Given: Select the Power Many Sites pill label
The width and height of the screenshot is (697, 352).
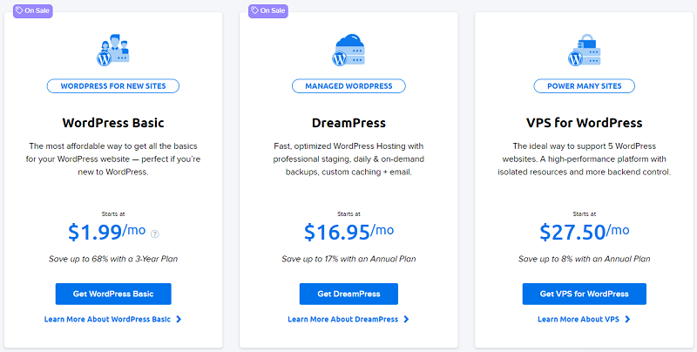Looking at the screenshot, I should click(x=584, y=85).
